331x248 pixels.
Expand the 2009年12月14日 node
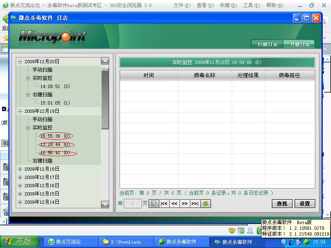coord(20,202)
